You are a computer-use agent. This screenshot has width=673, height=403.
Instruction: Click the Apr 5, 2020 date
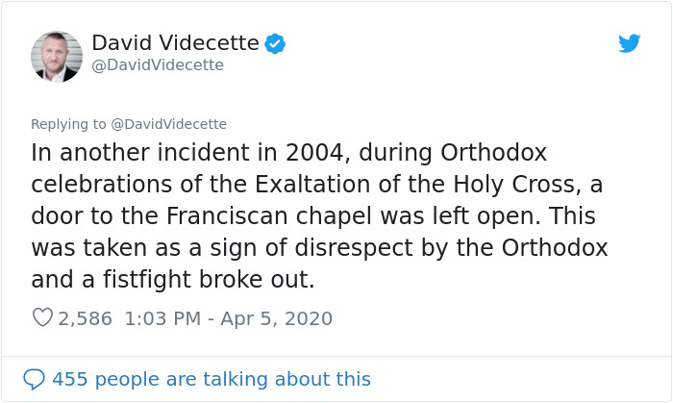click(279, 318)
